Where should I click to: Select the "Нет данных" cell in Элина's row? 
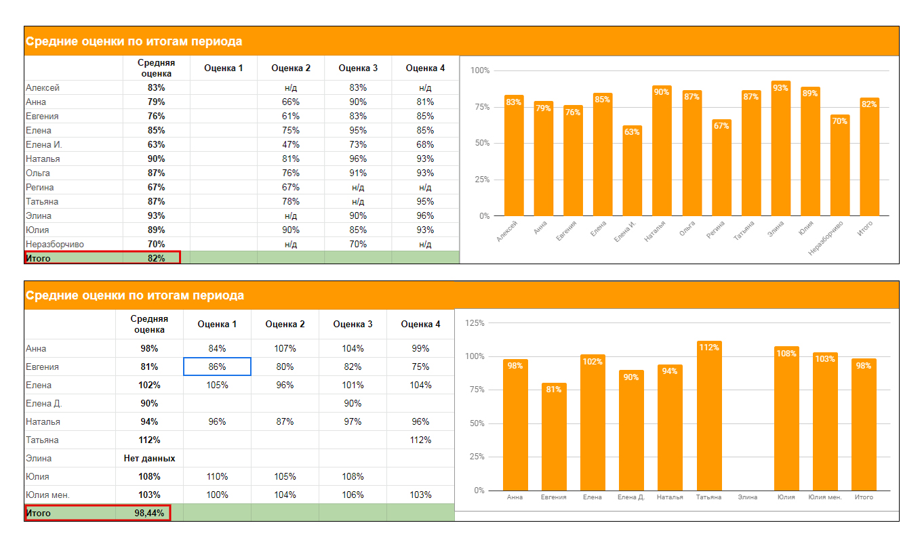click(149, 458)
